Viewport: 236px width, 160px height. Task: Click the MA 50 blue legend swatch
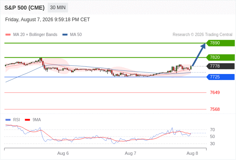[x=65, y=35]
